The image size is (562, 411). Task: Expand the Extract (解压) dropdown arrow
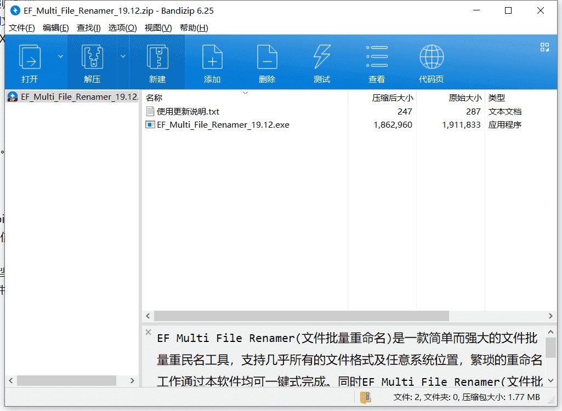point(123,56)
